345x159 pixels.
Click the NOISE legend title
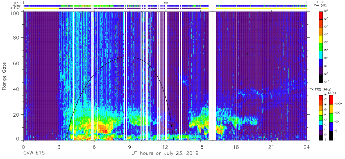[333, 92]
